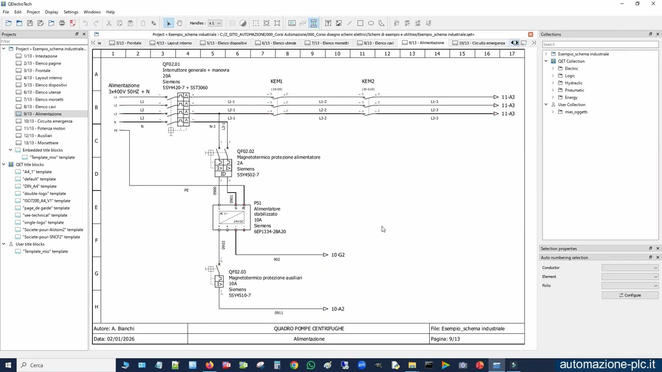
Task: Click the Configure button
Action: 630,295
